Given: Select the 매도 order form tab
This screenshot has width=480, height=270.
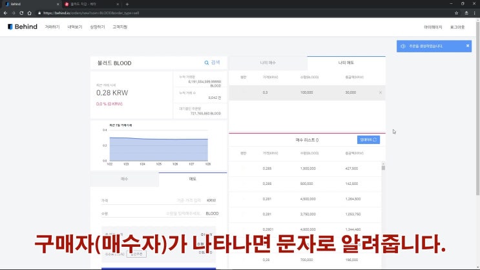Looking at the screenshot, I should 193,179.
